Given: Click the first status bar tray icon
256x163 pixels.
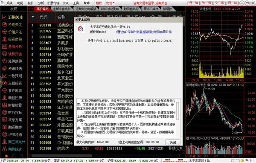Looking at the screenshot, I should coord(233,161).
